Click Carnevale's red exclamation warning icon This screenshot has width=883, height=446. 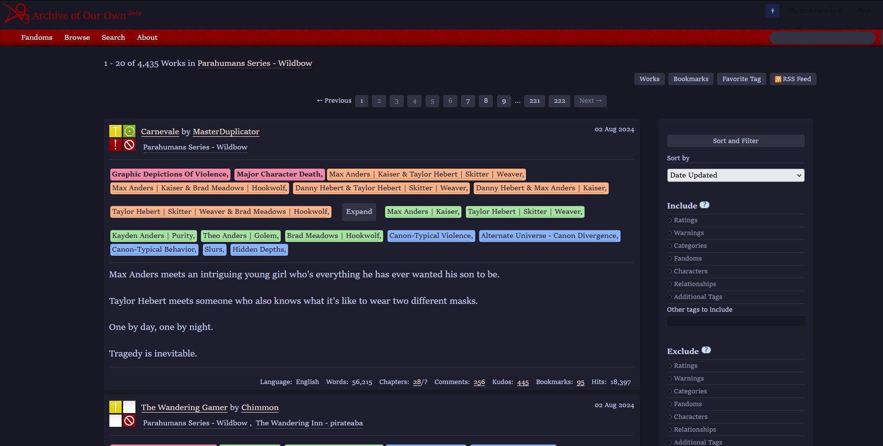click(115, 145)
